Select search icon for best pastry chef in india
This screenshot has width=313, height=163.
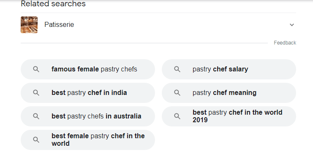[x=36, y=93]
